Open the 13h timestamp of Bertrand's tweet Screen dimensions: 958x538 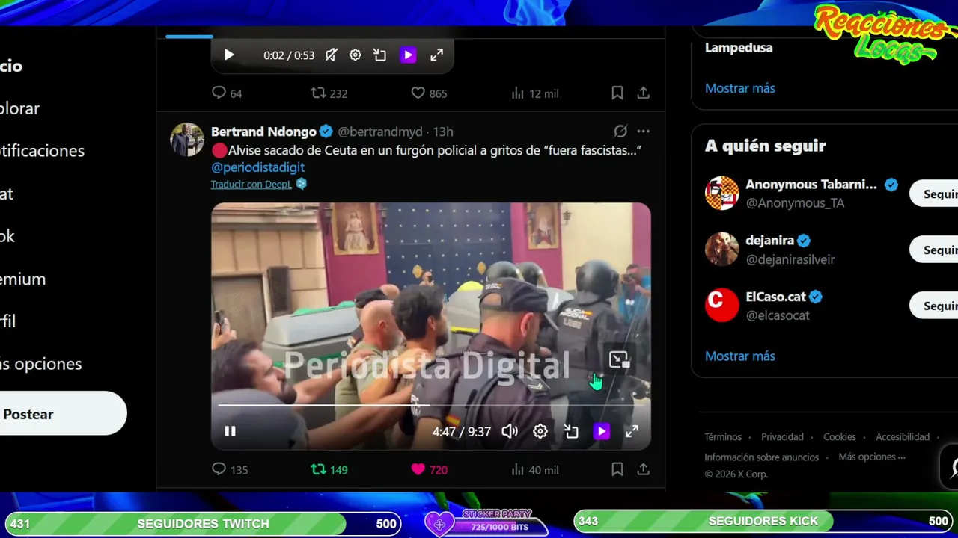[443, 132]
